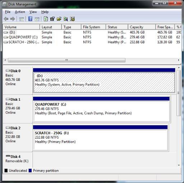This screenshot has width=184, height=183.
Task: Click the blue Primary partition legend swatch
Action: 30,171
